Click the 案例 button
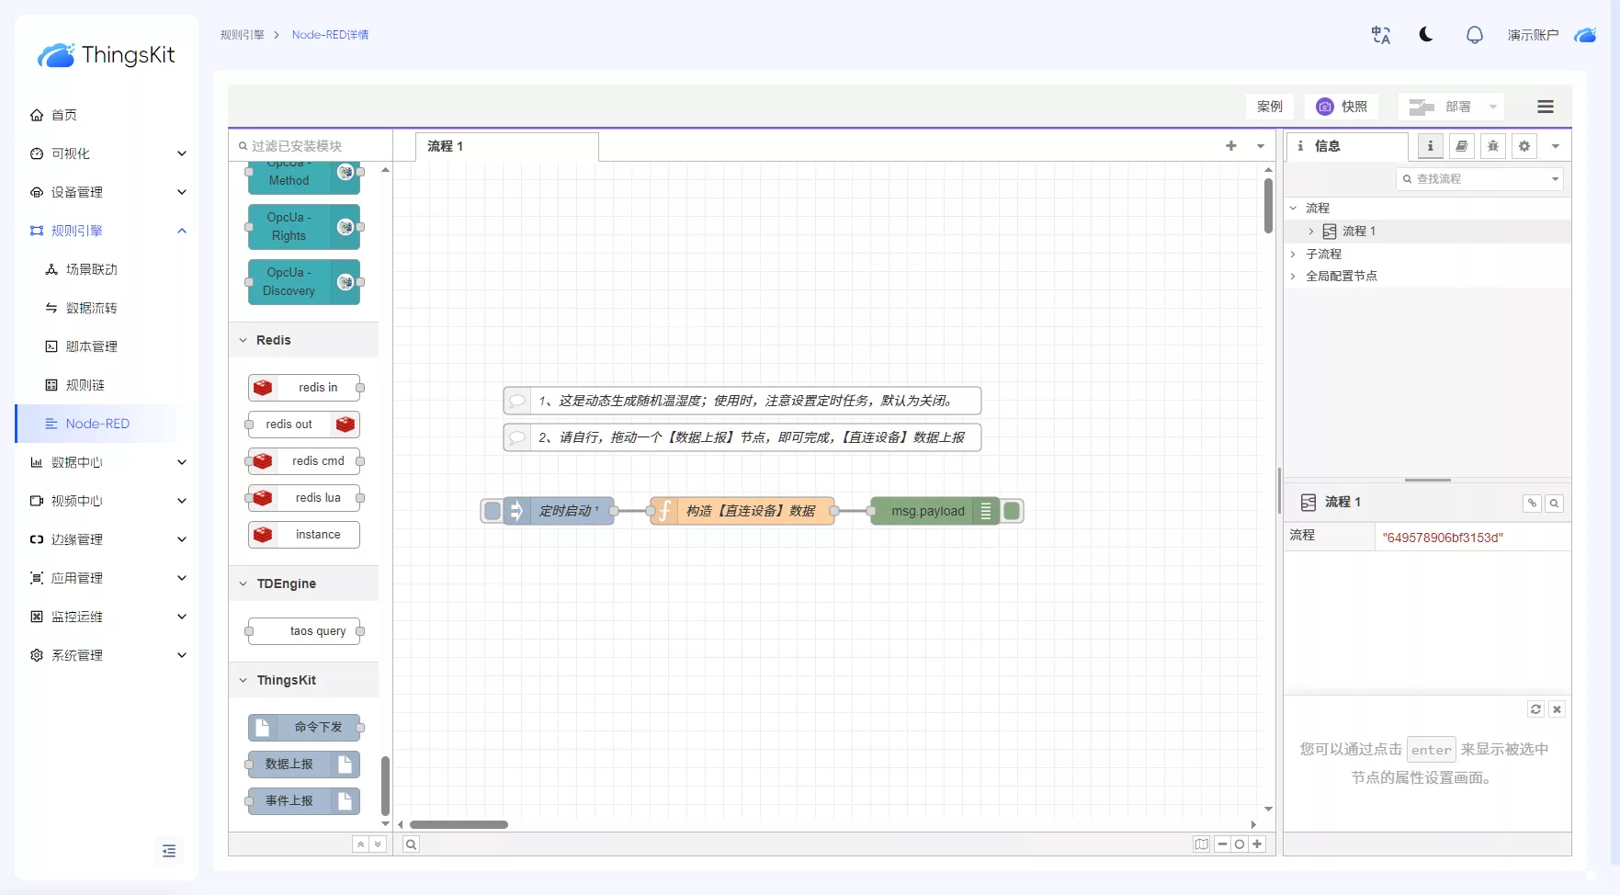 coord(1270,107)
